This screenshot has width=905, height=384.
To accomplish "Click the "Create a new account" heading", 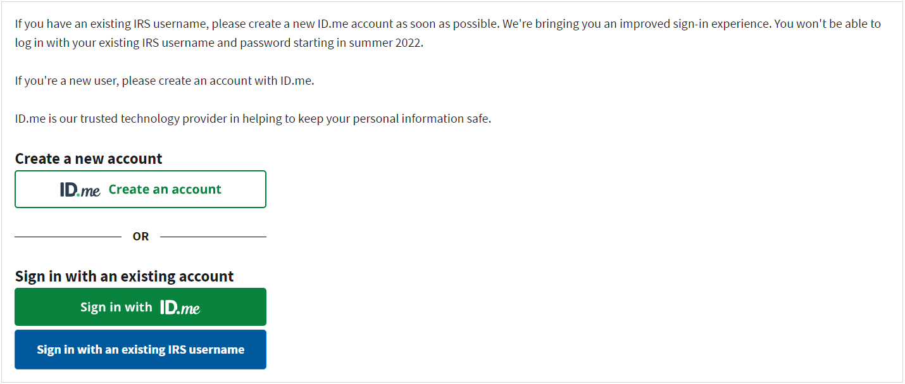I will pos(89,159).
